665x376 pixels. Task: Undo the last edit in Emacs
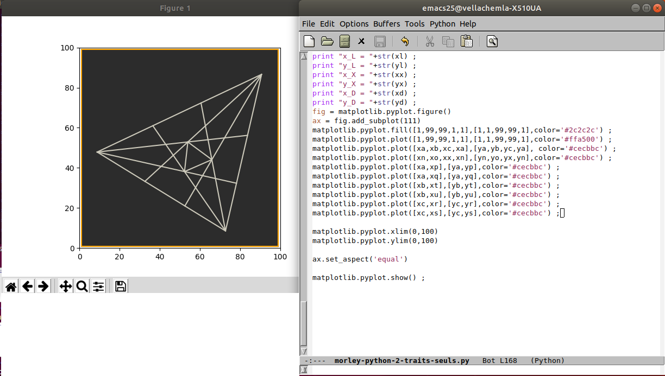404,41
